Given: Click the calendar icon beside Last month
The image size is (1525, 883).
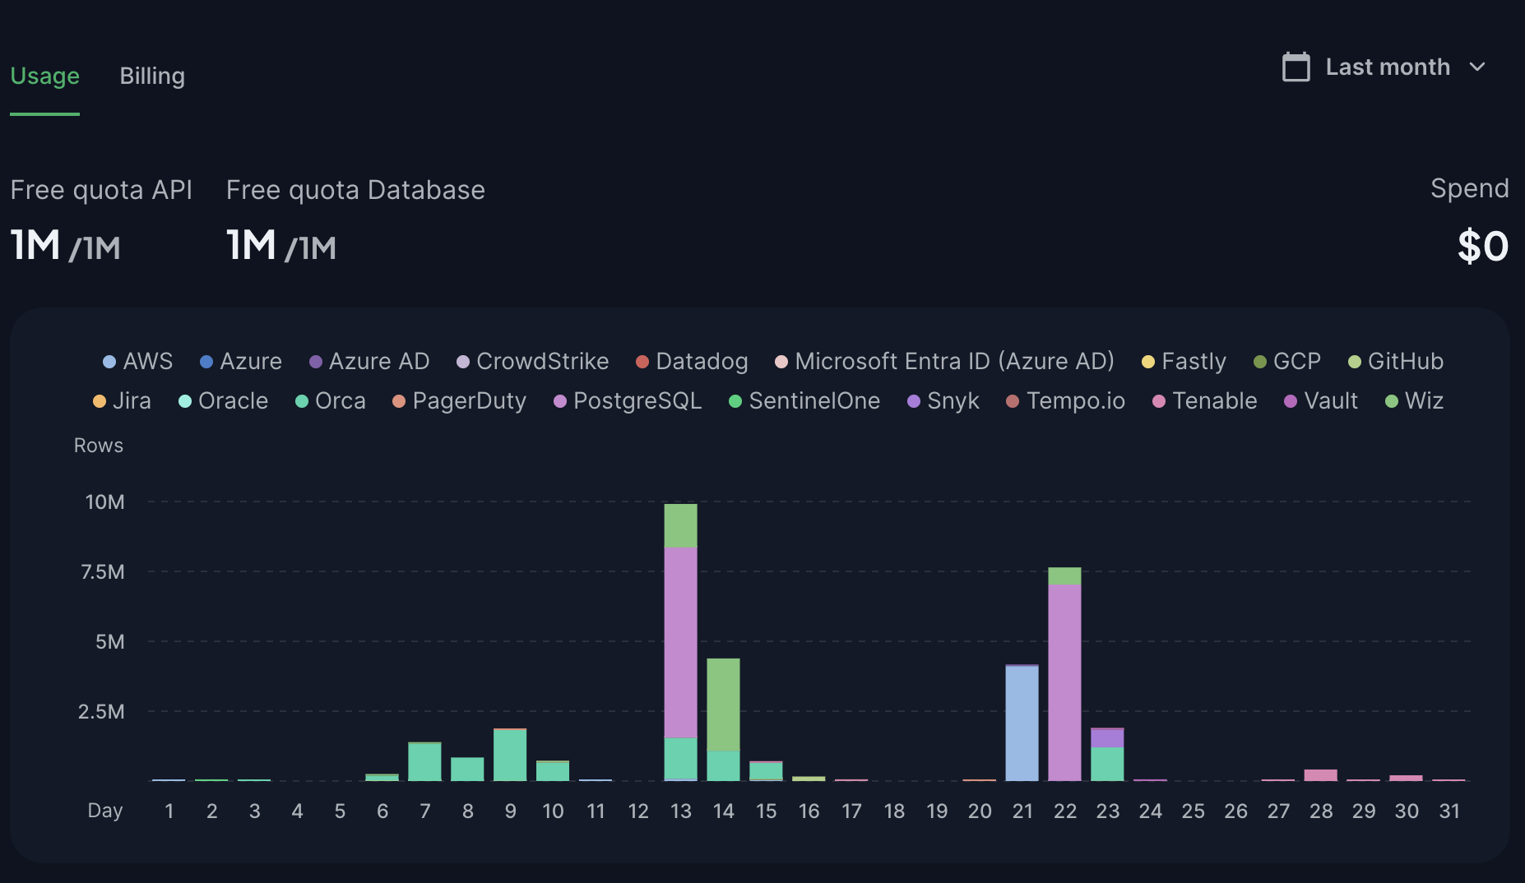Looking at the screenshot, I should (x=1296, y=67).
